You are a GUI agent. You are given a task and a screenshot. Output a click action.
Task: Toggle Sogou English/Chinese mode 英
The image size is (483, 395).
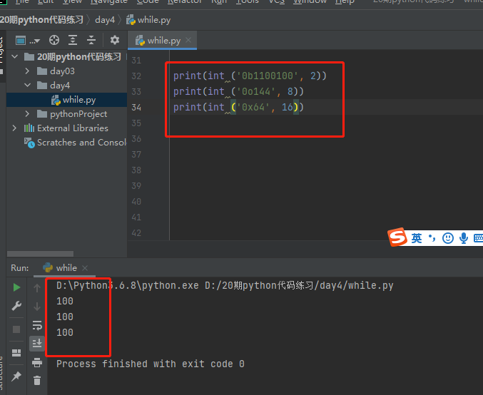(x=417, y=238)
